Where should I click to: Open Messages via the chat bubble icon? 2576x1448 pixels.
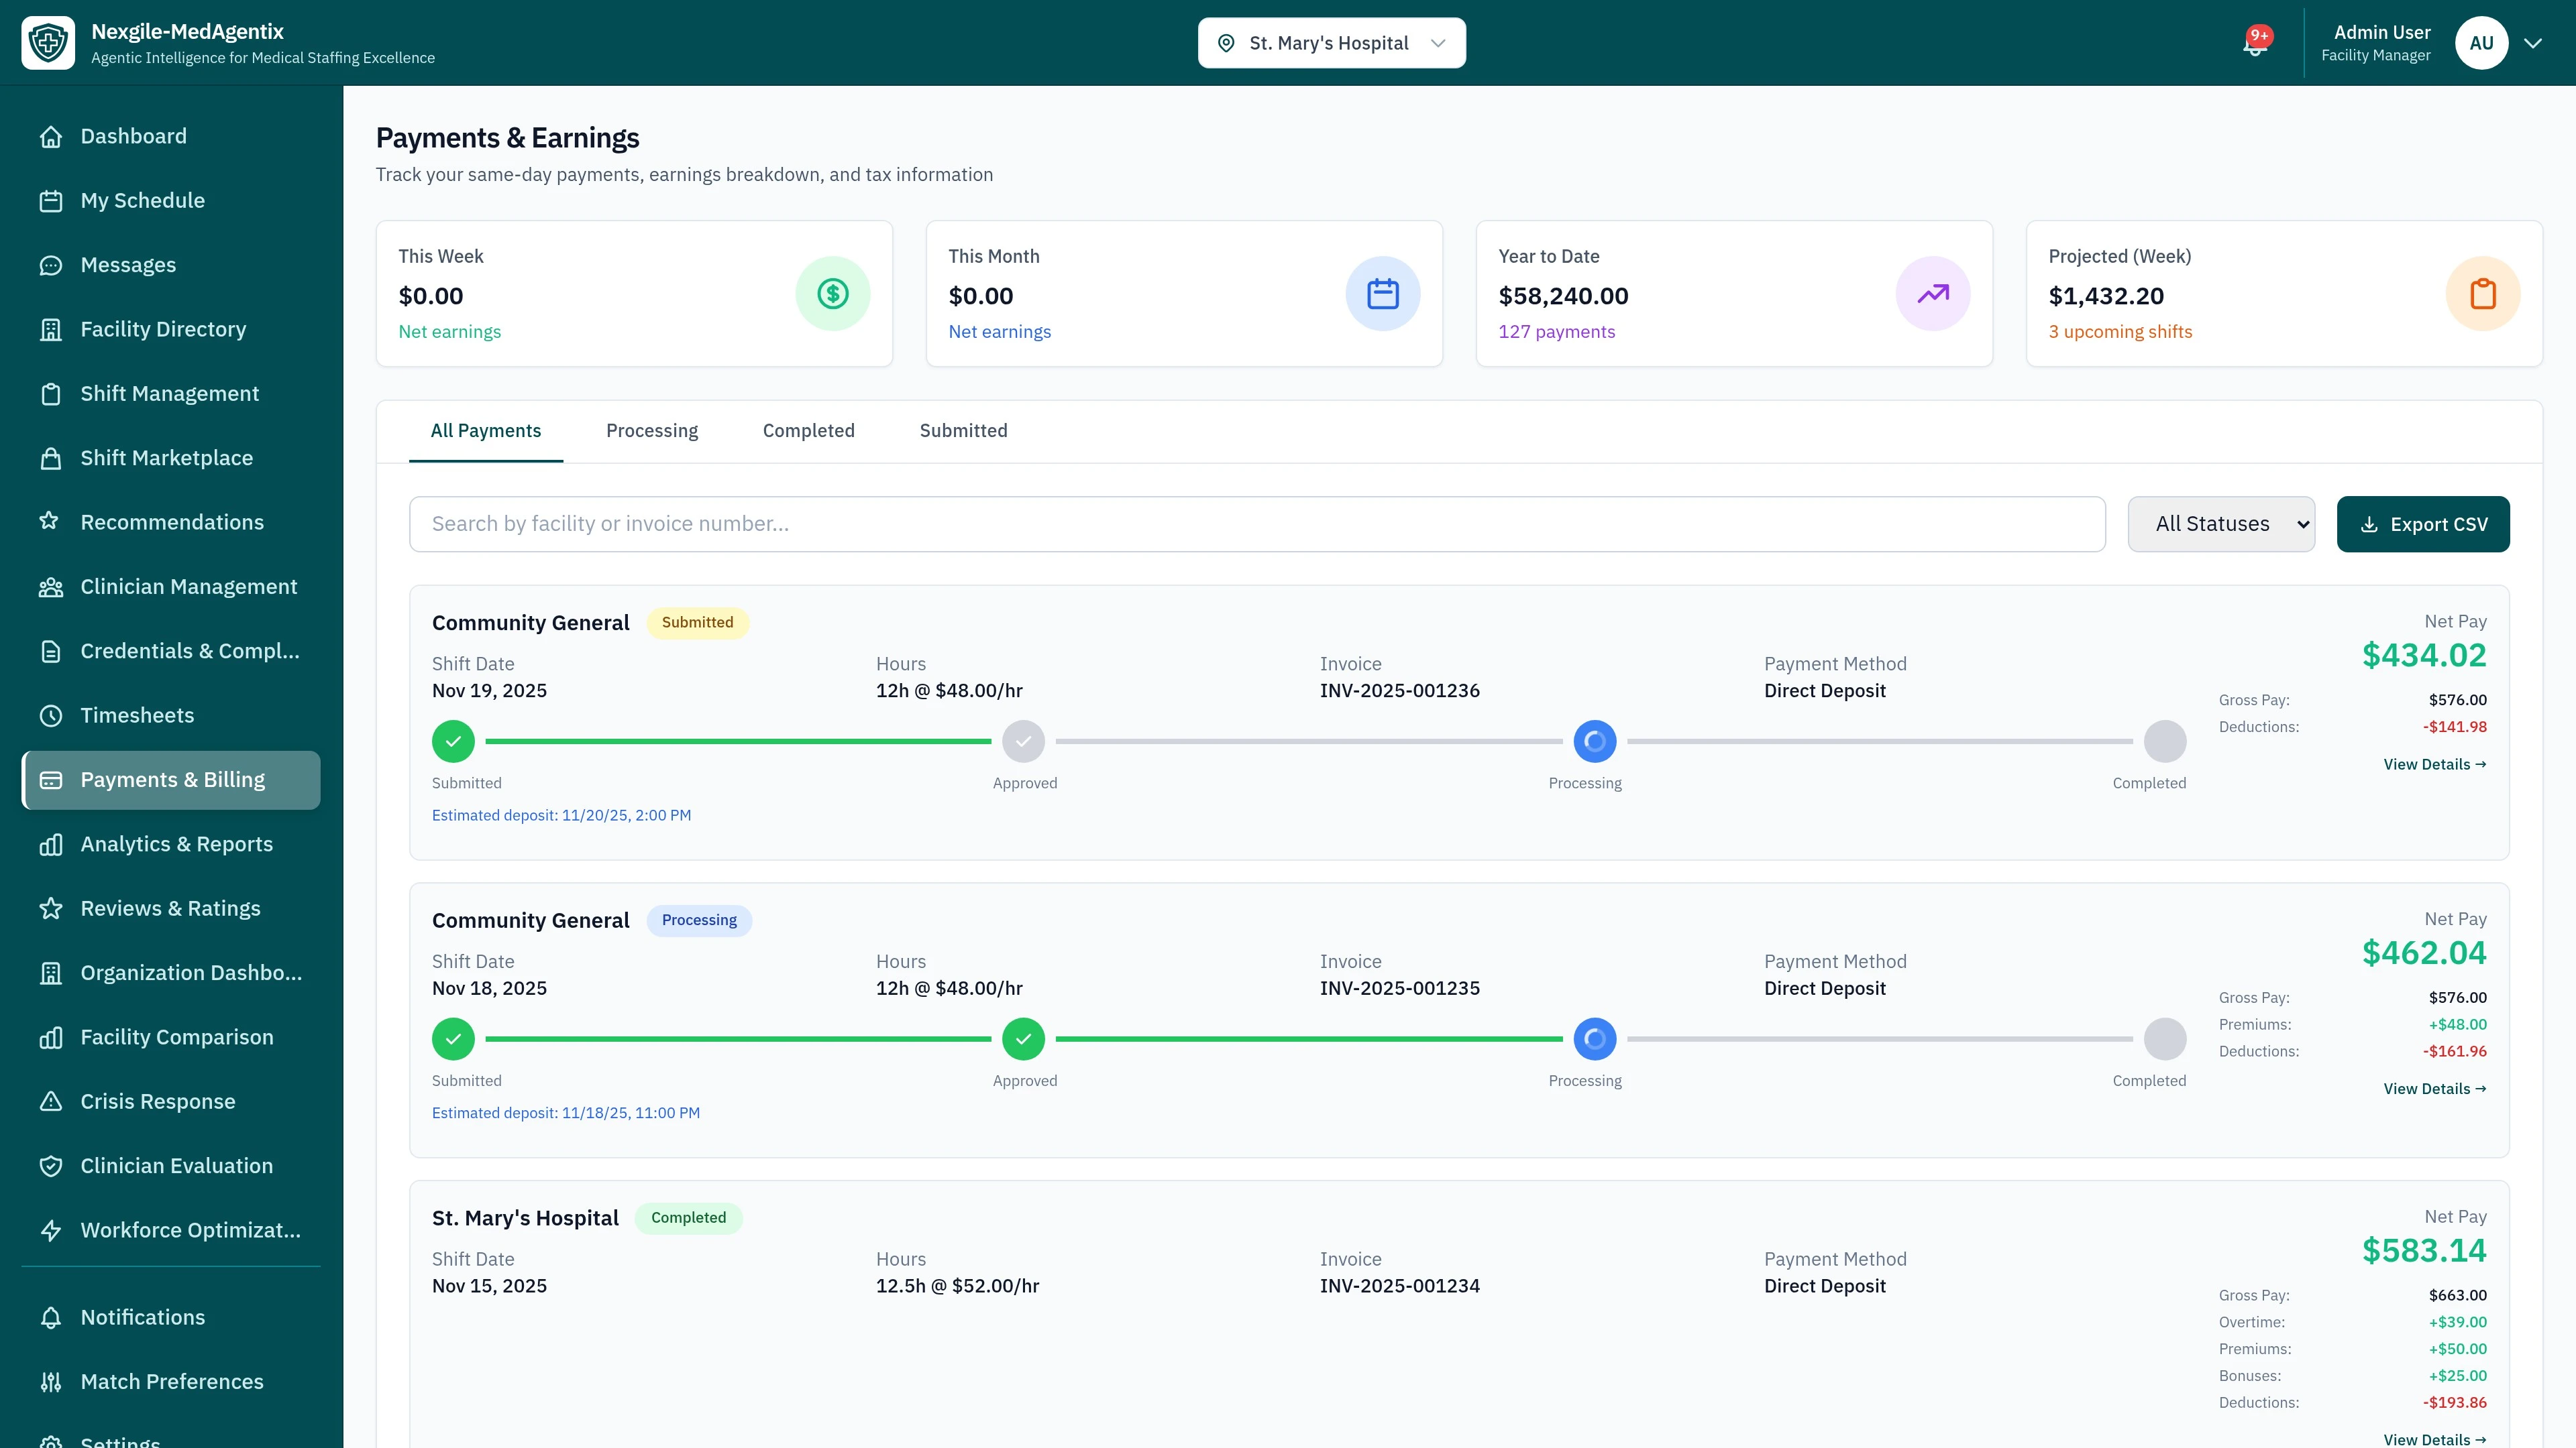pos(52,264)
